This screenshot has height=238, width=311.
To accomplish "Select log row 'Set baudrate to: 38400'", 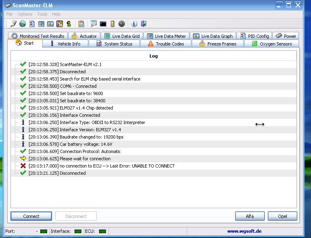I will click(x=154, y=101).
